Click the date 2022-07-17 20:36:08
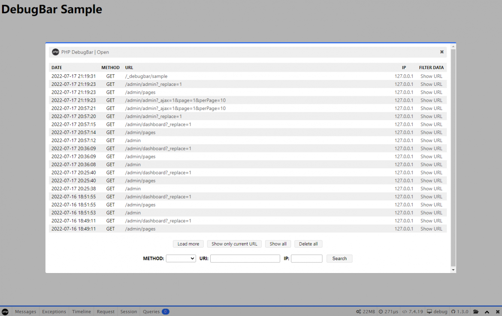Screen dimensions: 502x316 [x=74, y=164]
